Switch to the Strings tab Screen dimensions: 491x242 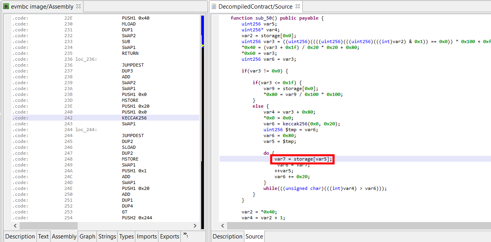107,237
